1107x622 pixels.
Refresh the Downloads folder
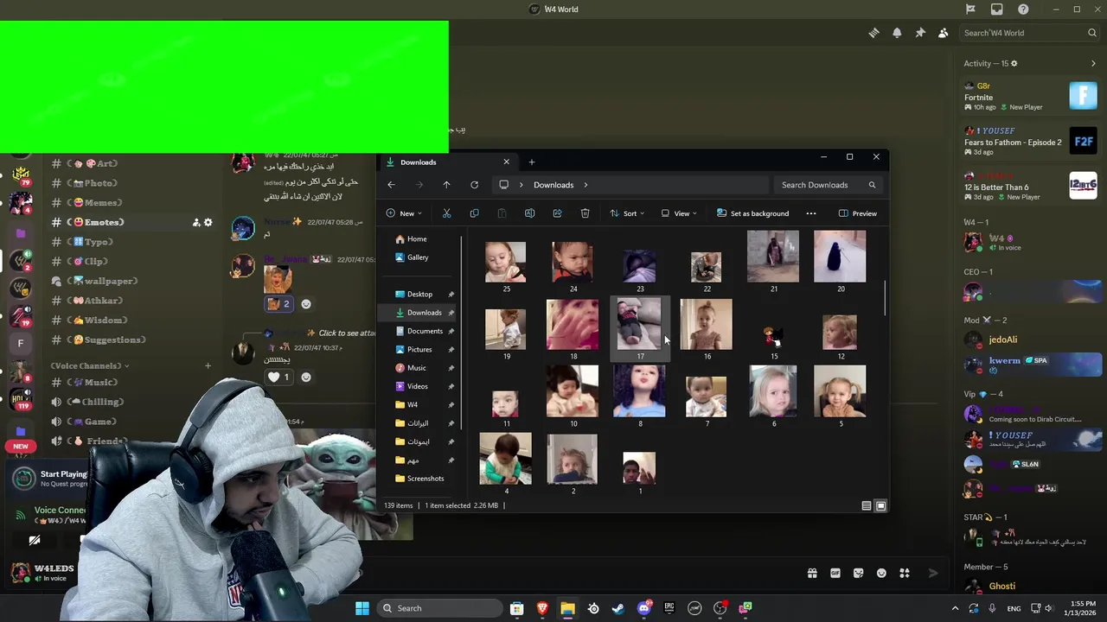(x=474, y=185)
